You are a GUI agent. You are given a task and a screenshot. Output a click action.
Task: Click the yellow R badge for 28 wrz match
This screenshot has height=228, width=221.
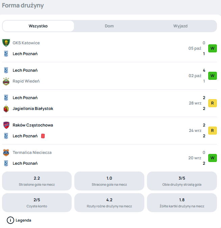(x=212, y=103)
